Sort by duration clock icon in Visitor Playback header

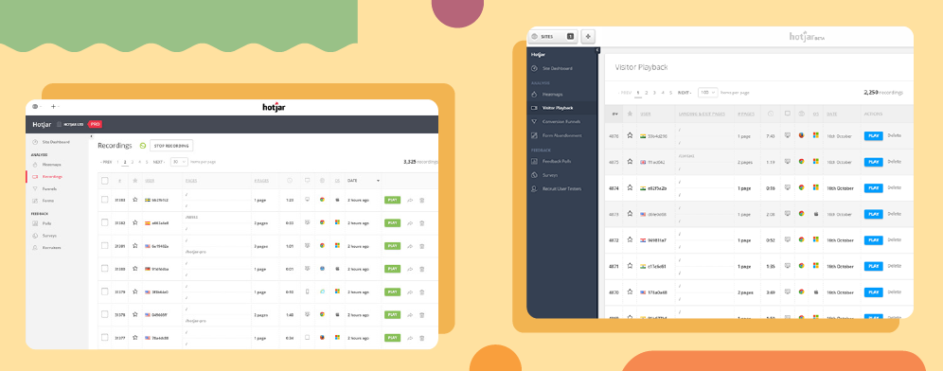771,114
